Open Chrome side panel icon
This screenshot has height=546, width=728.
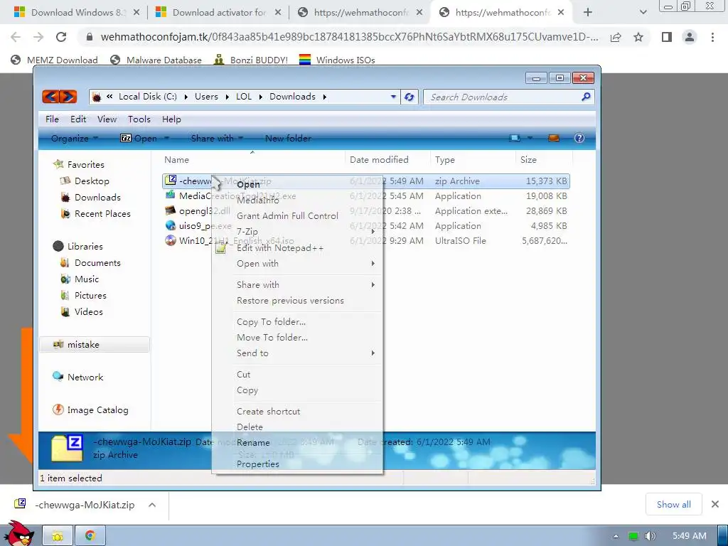point(667,37)
